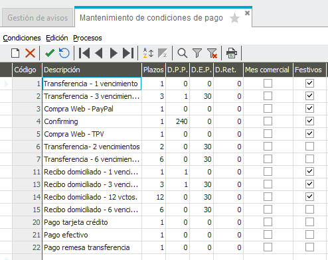Confirm changes with the green checkmark

pyautogui.click(x=50, y=53)
